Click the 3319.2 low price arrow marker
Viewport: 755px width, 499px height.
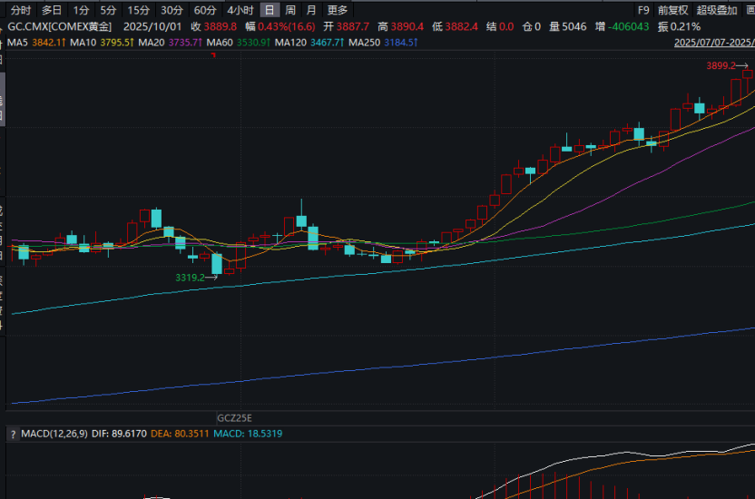tap(196, 278)
